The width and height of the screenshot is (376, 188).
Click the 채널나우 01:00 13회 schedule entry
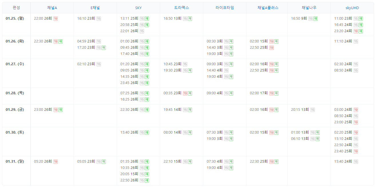pyautogui.click(x=305, y=132)
